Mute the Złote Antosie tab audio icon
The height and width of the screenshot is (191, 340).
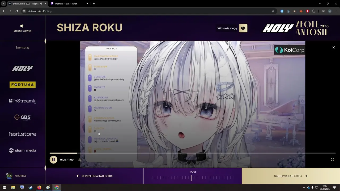pos(41,4)
